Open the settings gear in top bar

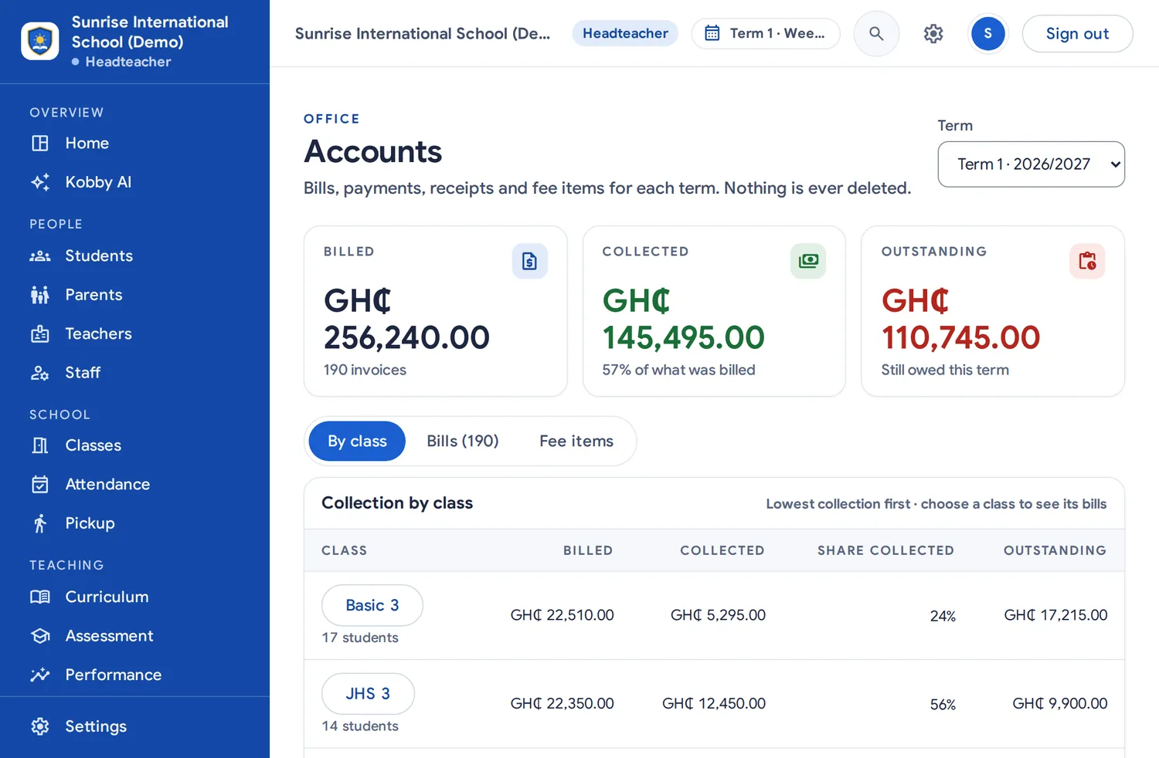933,34
